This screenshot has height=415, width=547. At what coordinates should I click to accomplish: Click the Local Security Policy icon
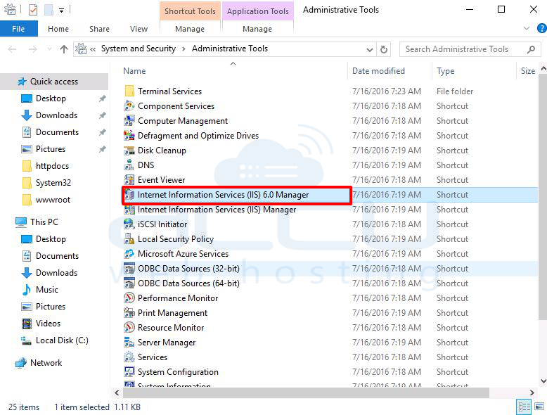[x=129, y=238]
